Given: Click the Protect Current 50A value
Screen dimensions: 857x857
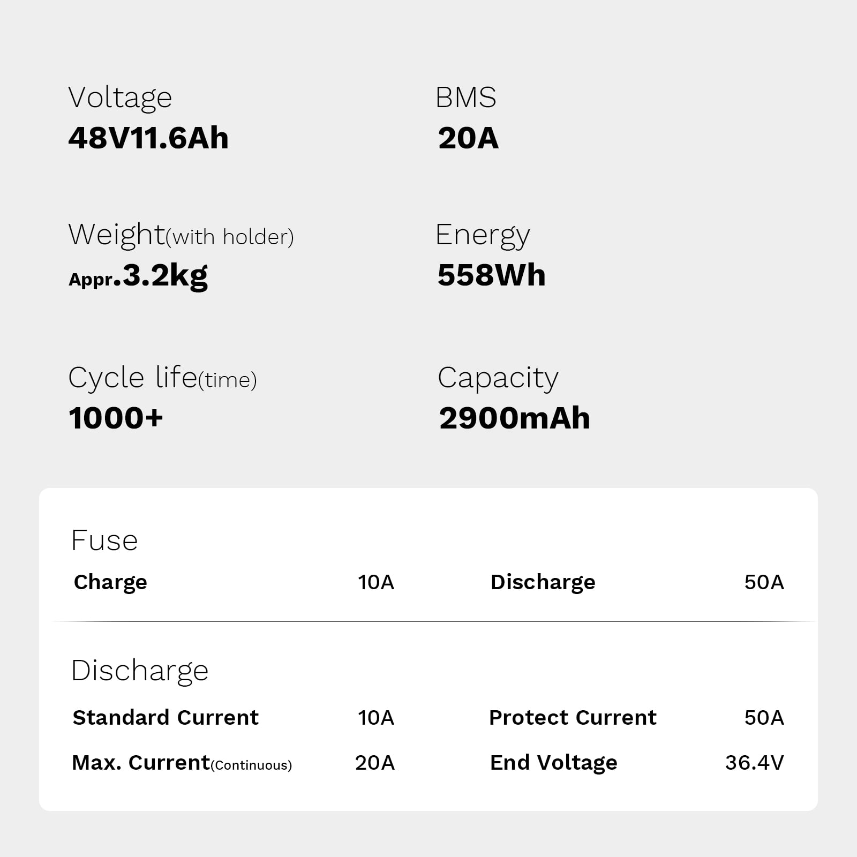Looking at the screenshot, I should point(764,718).
